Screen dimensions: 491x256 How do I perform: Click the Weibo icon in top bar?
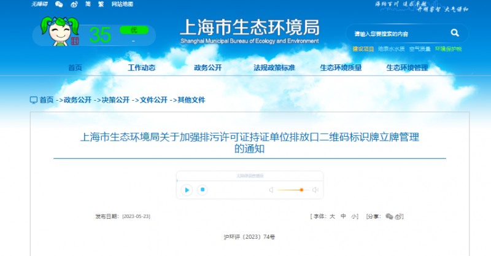click(x=73, y=4)
